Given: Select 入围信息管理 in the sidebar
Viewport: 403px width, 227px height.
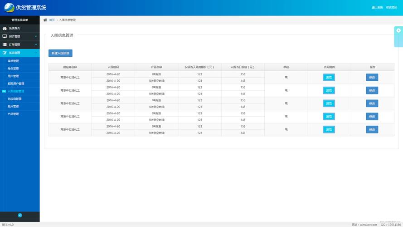Looking at the screenshot, I should (16, 91).
